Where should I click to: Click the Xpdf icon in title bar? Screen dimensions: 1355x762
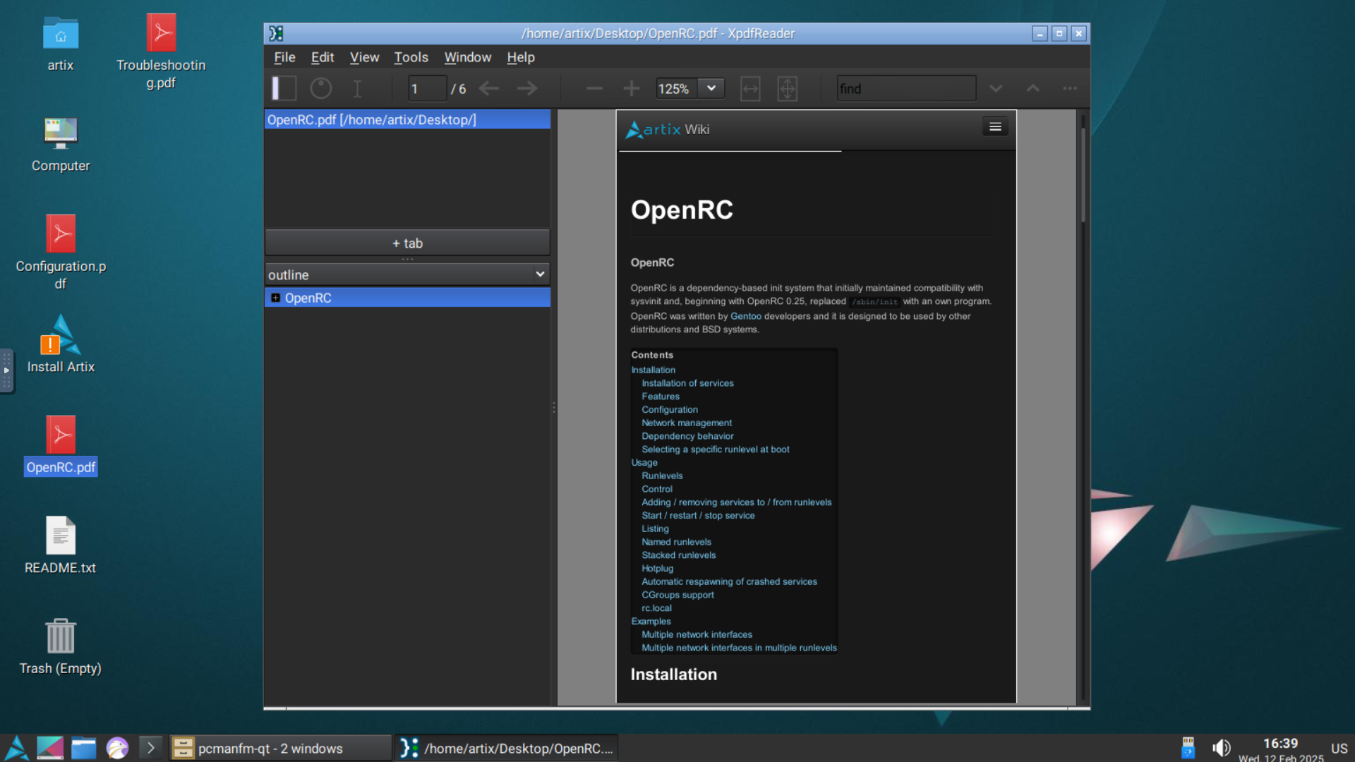[276, 33]
